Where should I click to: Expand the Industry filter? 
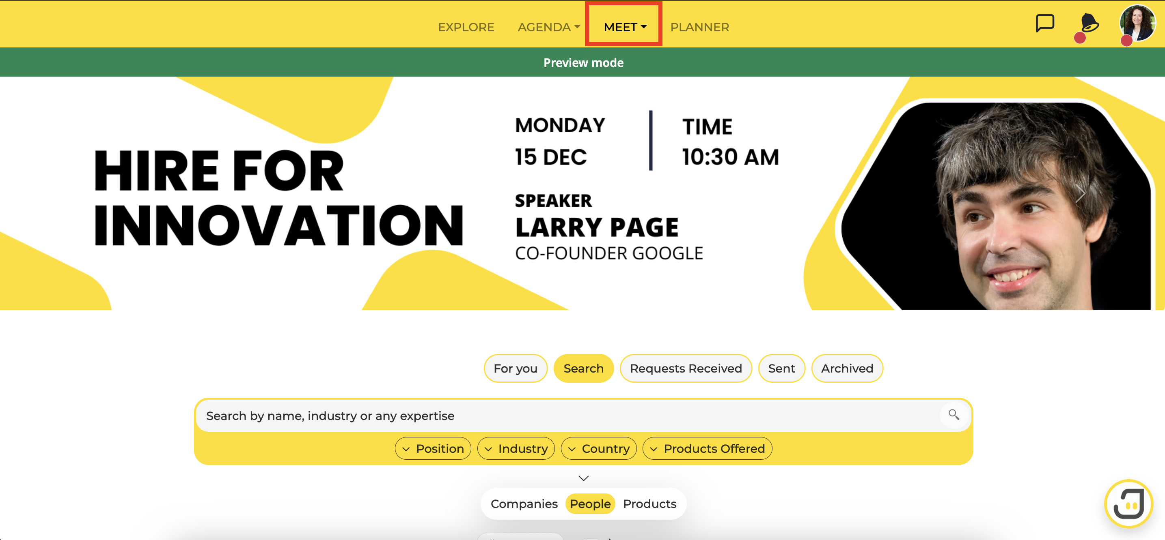click(516, 448)
